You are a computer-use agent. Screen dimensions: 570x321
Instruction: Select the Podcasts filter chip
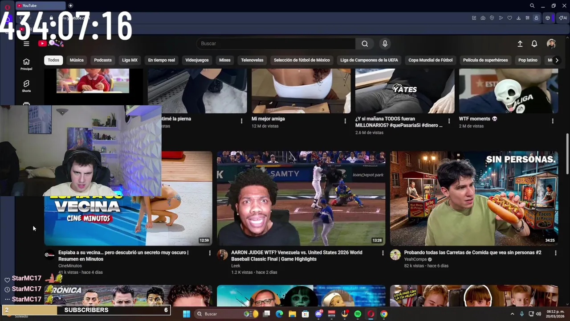[x=103, y=60]
